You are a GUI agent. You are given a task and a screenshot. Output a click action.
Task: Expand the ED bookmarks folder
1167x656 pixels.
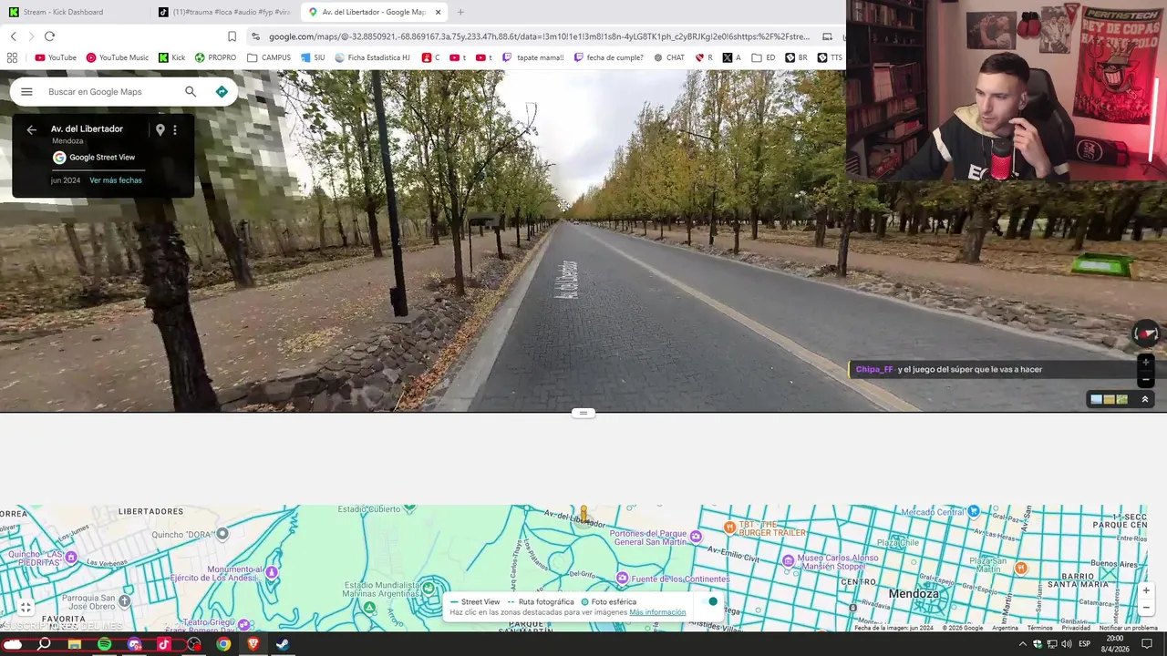[x=763, y=57]
